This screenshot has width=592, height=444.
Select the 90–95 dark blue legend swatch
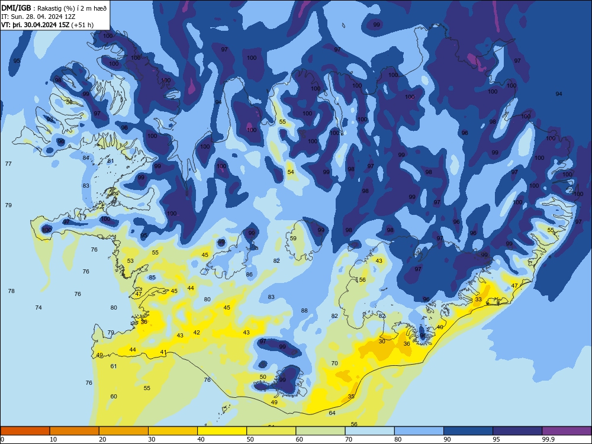coord(468,431)
